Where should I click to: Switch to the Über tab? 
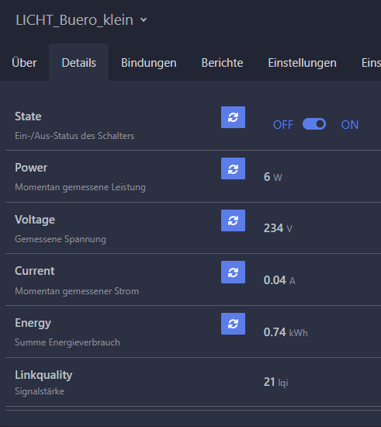click(x=24, y=63)
